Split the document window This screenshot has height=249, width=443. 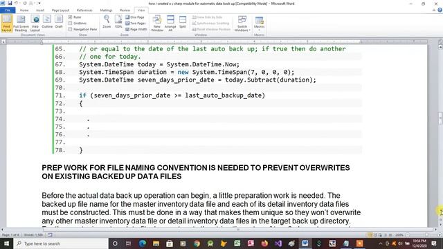pyautogui.click(x=183, y=21)
